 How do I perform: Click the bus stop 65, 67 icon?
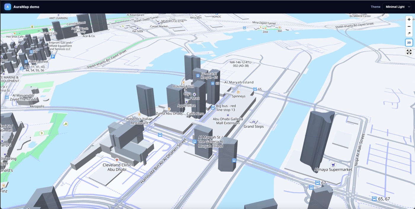(374, 199)
